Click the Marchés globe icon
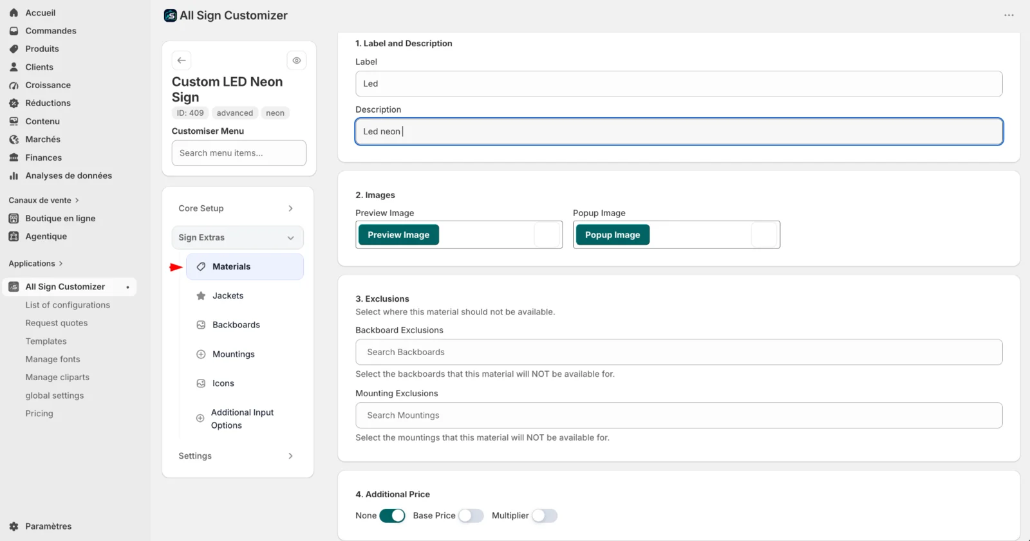The width and height of the screenshot is (1030, 541). [x=14, y=140]
